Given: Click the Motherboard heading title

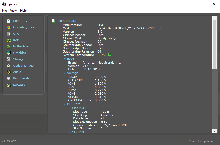Looking at the screenshot, I should point(67,21).
